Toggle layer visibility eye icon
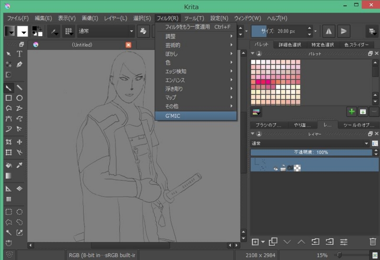This screenshot has height=260, width=380. click(275, 168)
